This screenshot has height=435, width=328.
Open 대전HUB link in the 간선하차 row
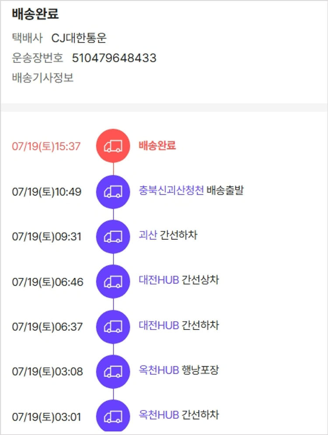[x=159, y=326]
